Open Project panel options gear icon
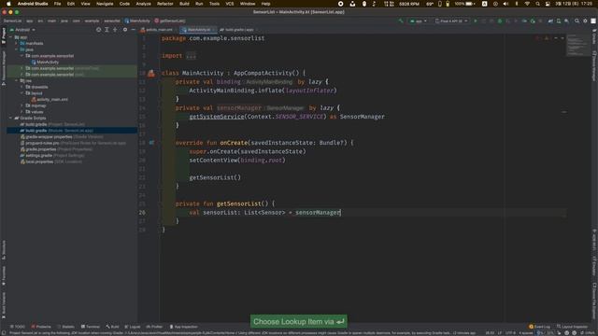Screen dimensions: 598x336 click(124, 30)
